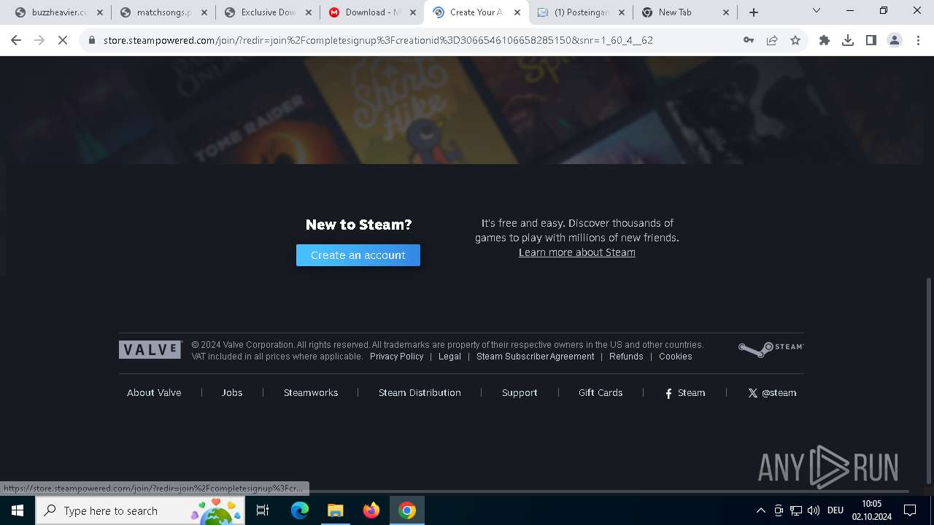Open Steam Facebook page link
This screenshot has width=934, height=525.
(x=684, y=392)
